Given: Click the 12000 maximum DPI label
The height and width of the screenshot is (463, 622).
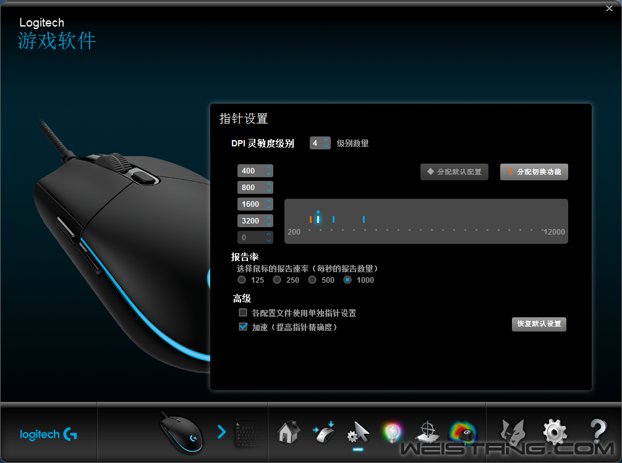Looking at the screenshot, I should coord(554,232).
